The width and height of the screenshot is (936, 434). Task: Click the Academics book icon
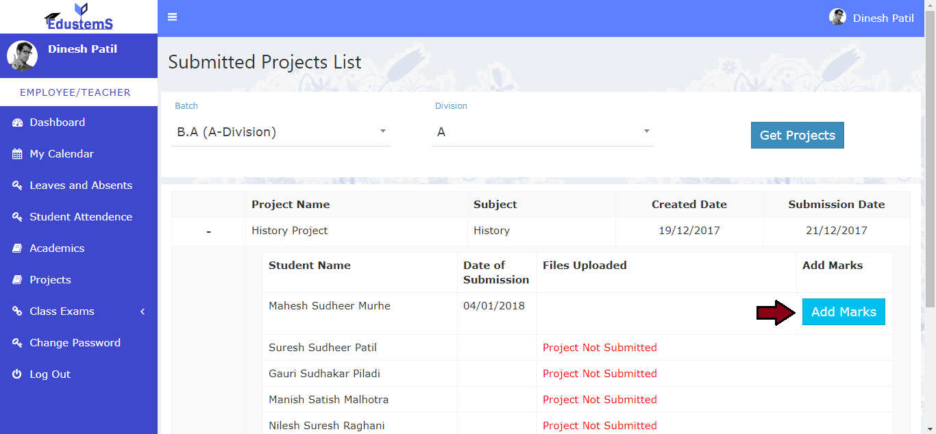pos(17,248)
